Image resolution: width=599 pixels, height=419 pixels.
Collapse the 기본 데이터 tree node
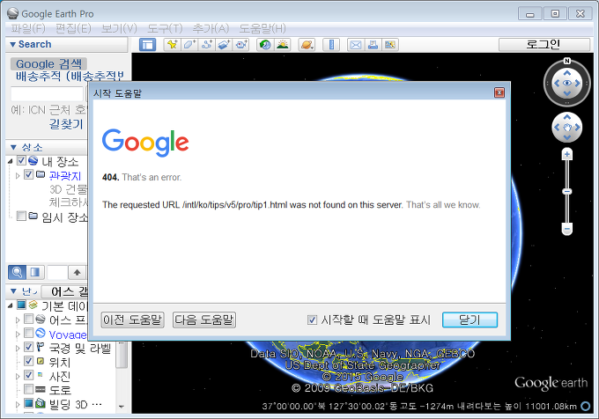coord(11,305)
